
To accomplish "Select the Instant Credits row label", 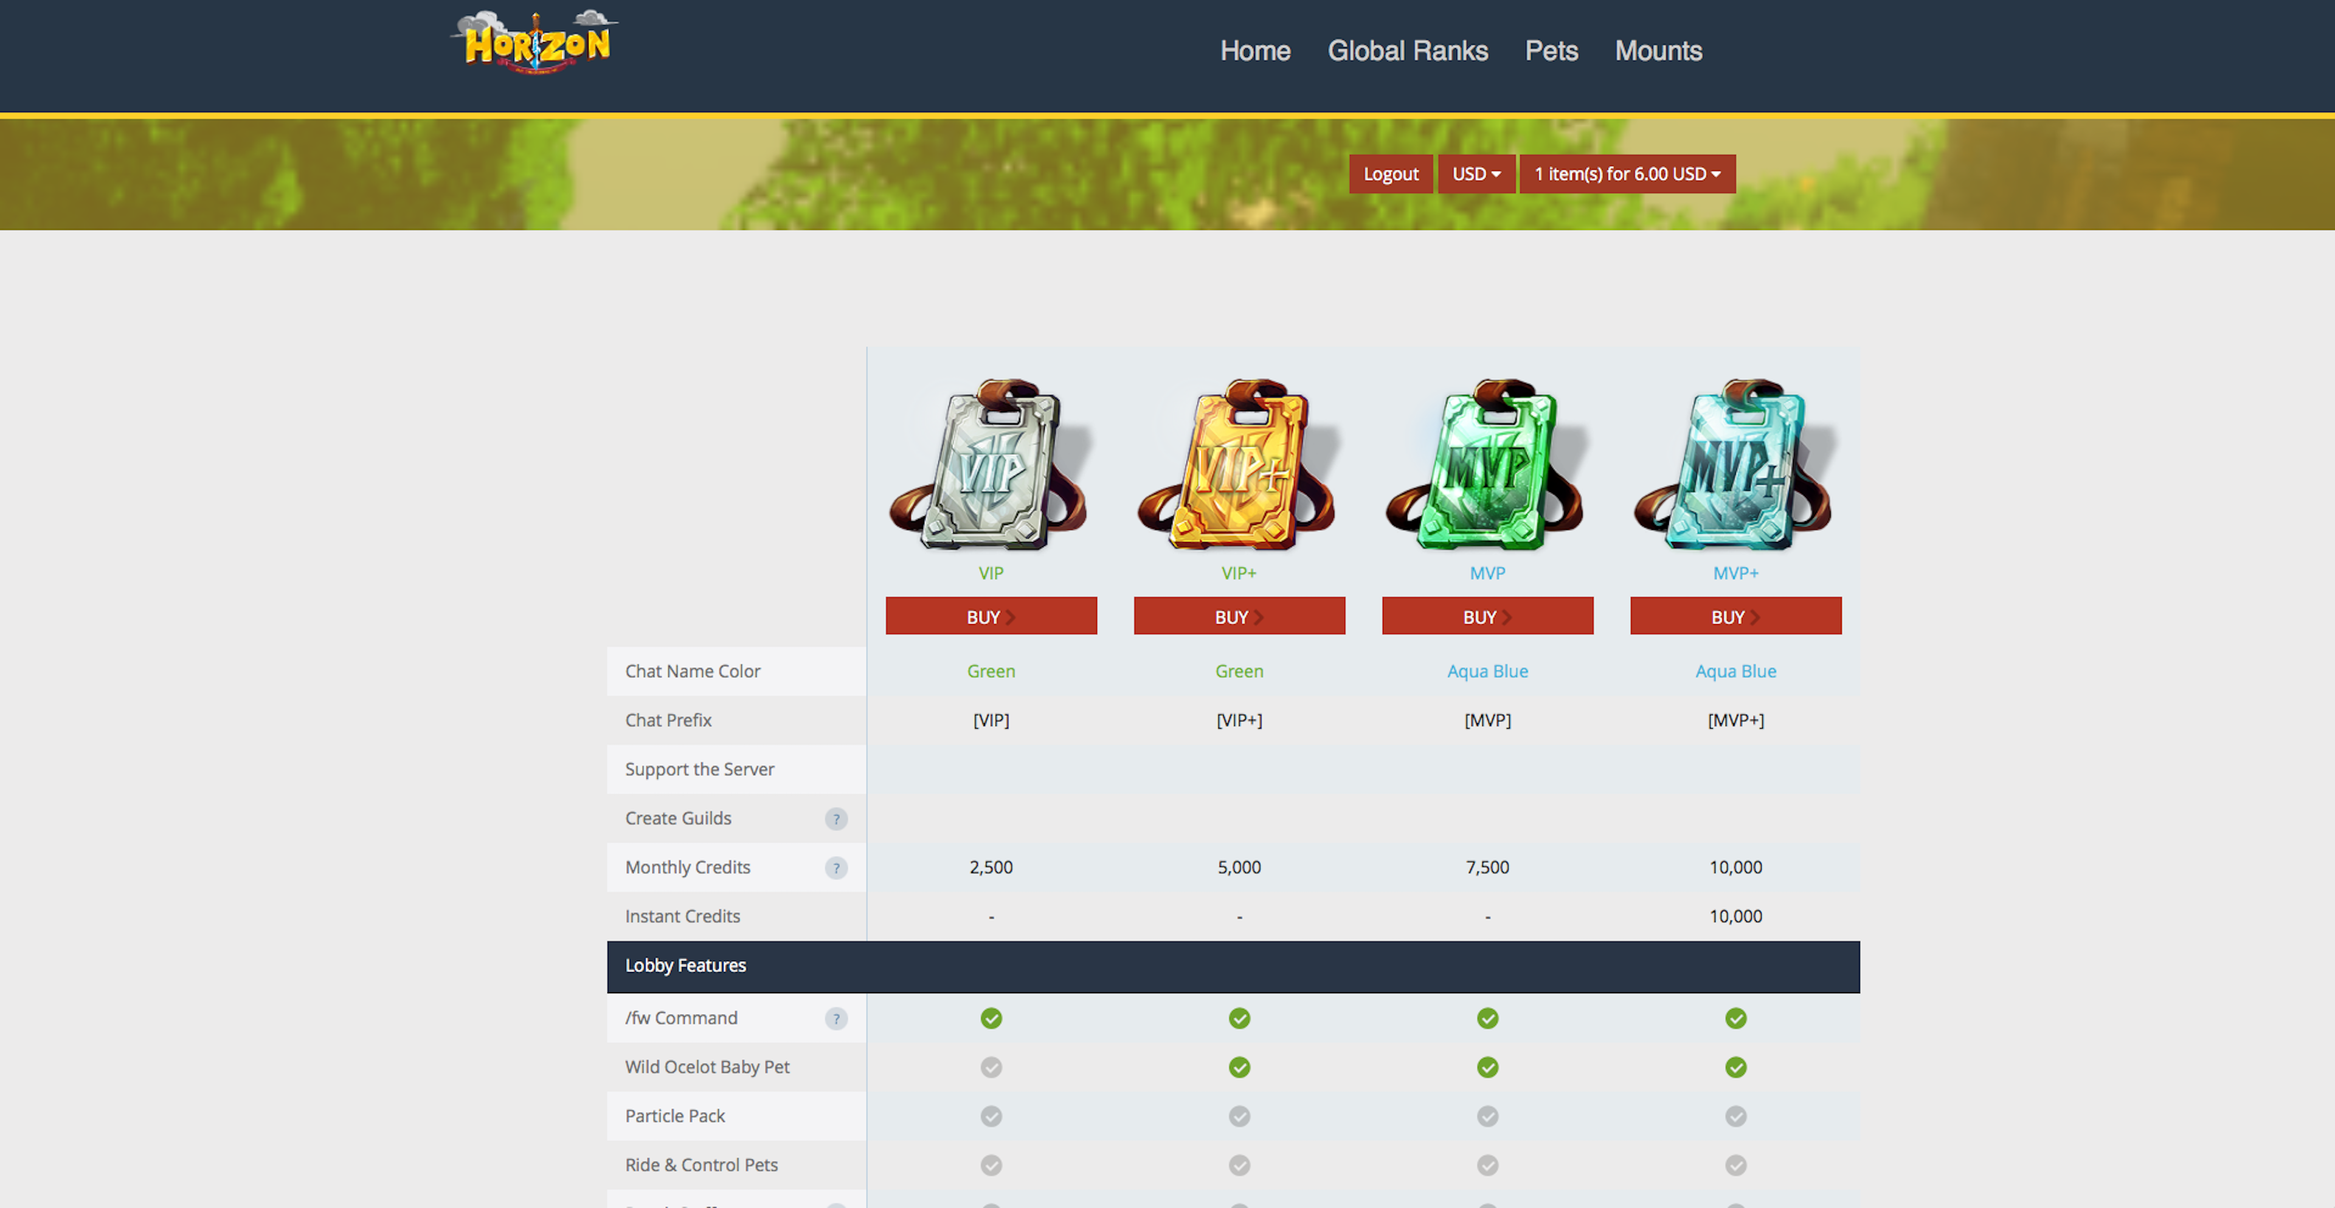I will coord(682,916).
